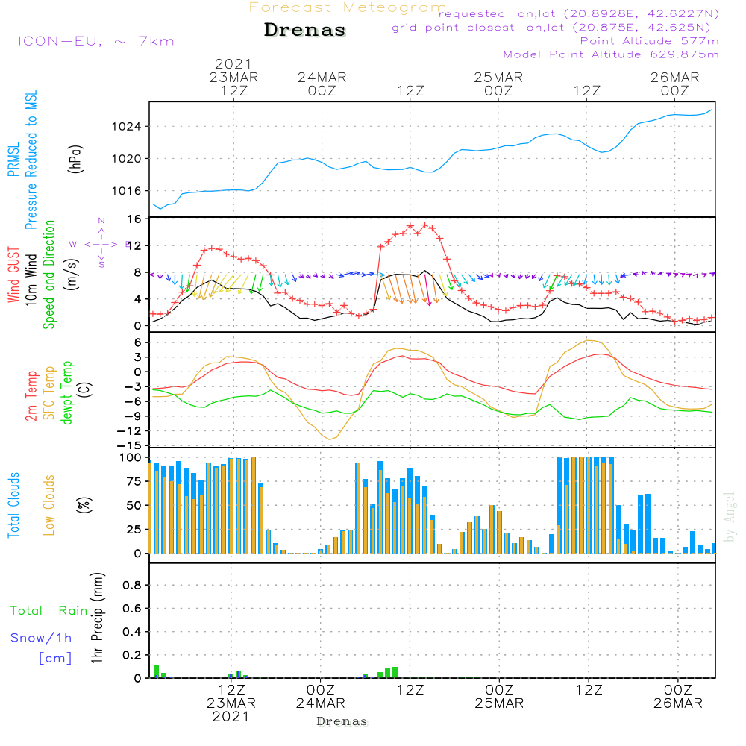Click the 'PRMSL' blue axis title

click(13, 159)
